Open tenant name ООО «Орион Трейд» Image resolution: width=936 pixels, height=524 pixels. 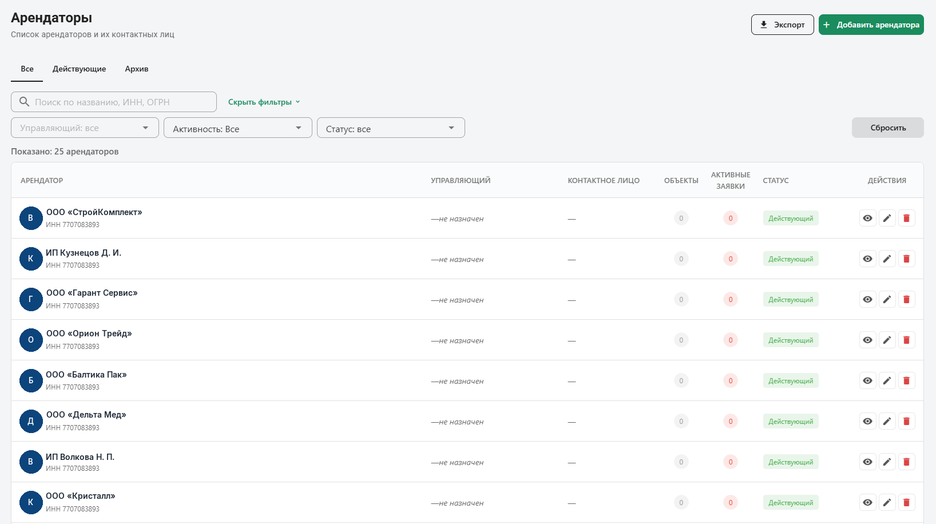click(x=89, y=334)
